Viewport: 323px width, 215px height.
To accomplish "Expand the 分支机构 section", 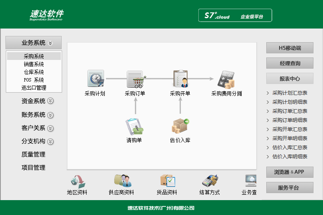I will [x=38, y=141].
